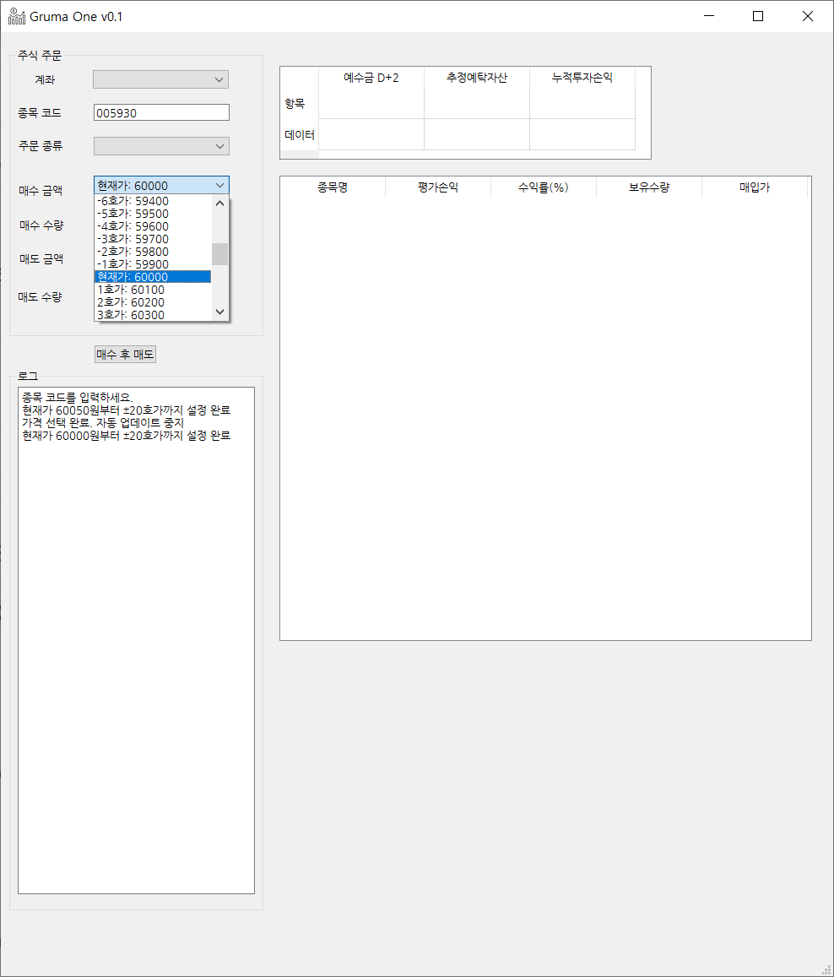
Task: Select -6호가: 59400 from the price list
Action: (153, 201)
